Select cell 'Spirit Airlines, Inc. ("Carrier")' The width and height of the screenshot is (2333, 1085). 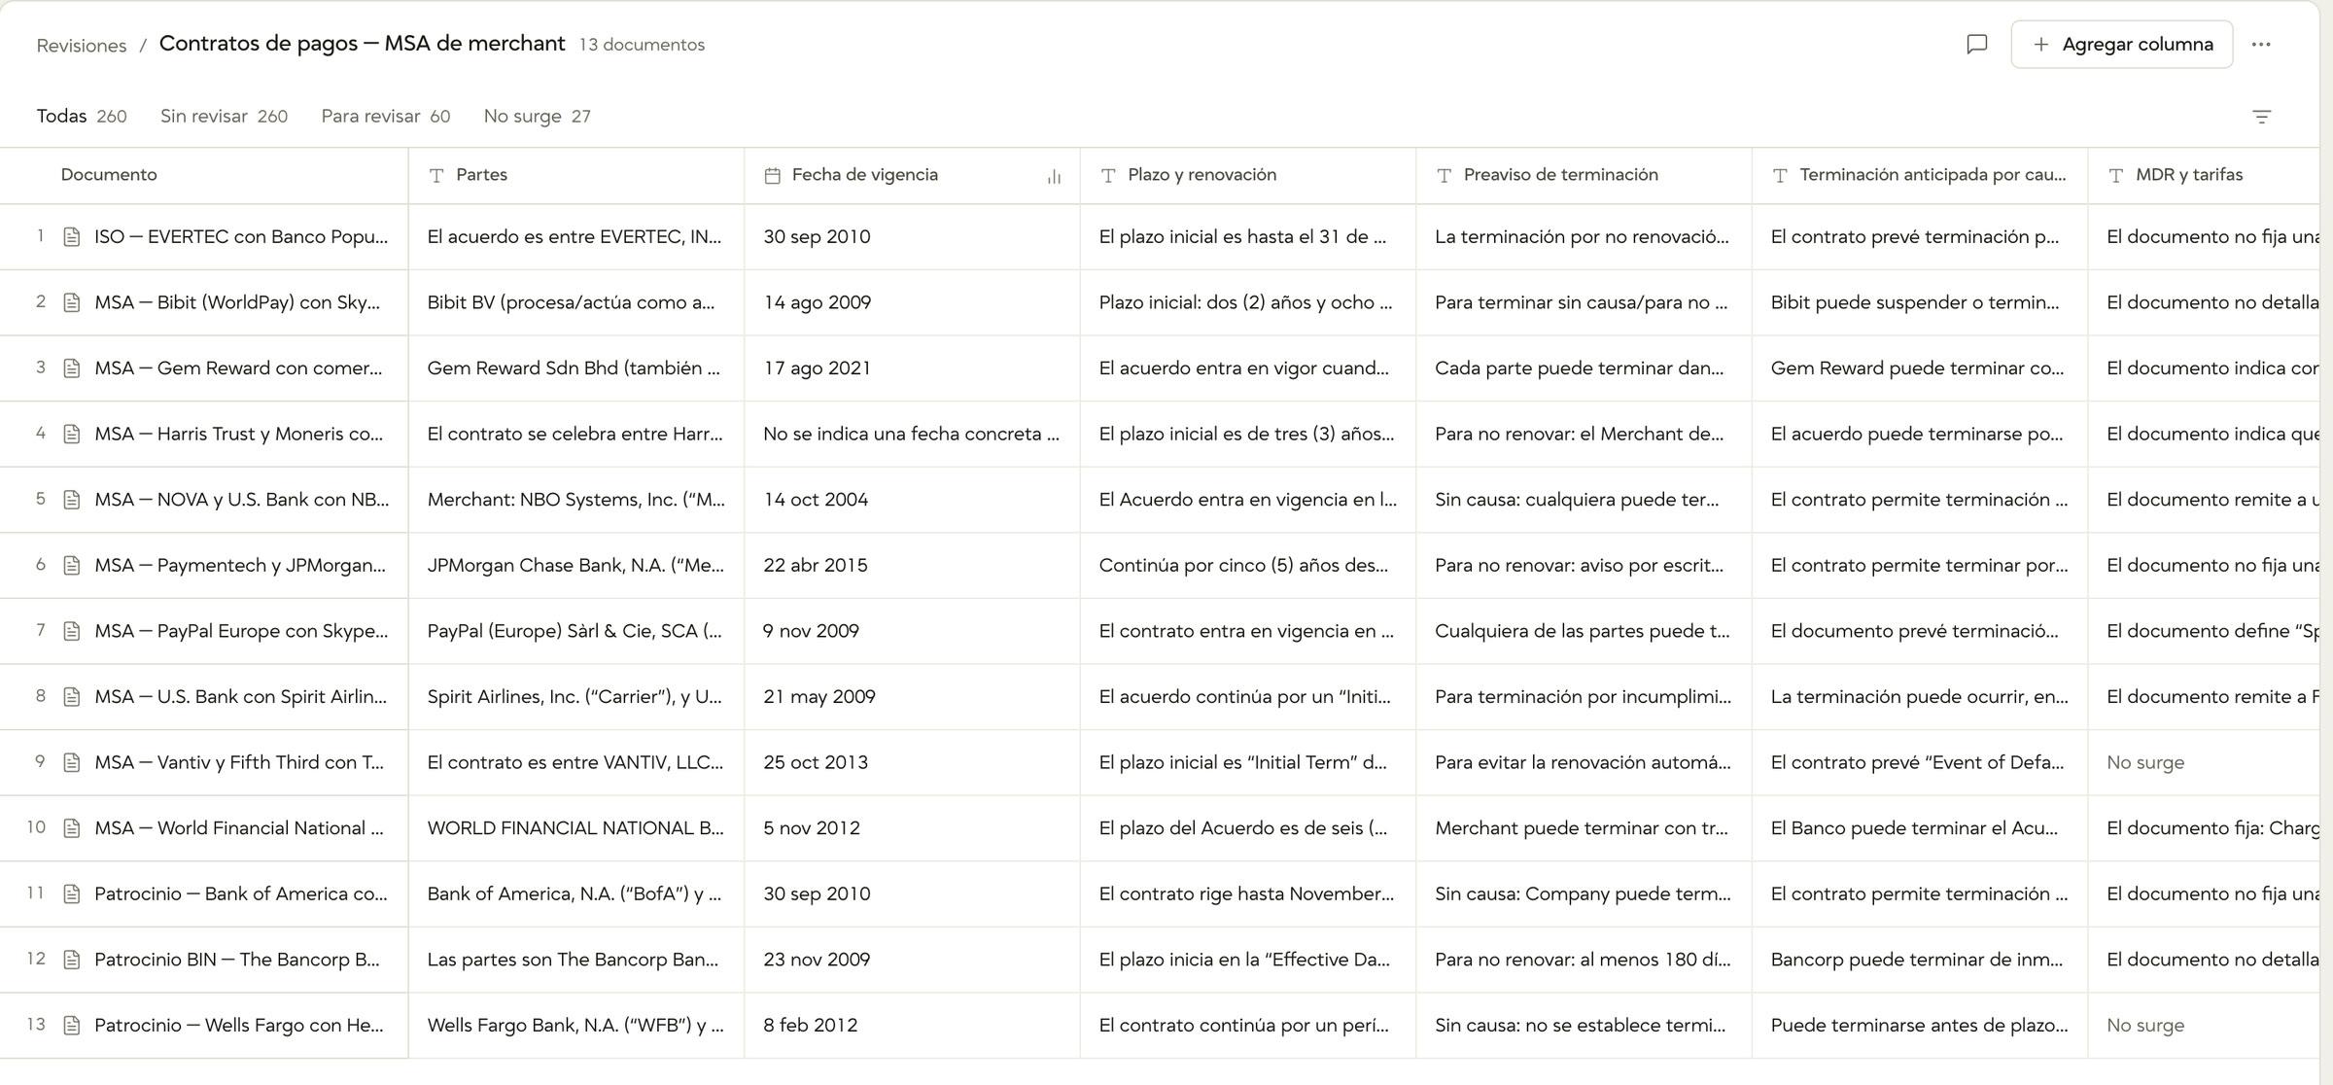click(575, 697)
